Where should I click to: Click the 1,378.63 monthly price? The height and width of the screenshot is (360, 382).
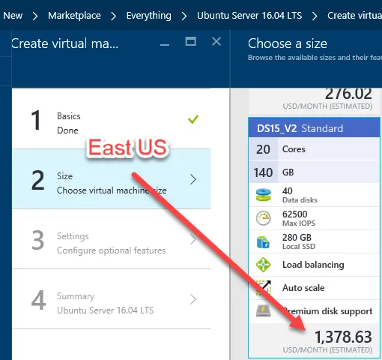point(343,337)
